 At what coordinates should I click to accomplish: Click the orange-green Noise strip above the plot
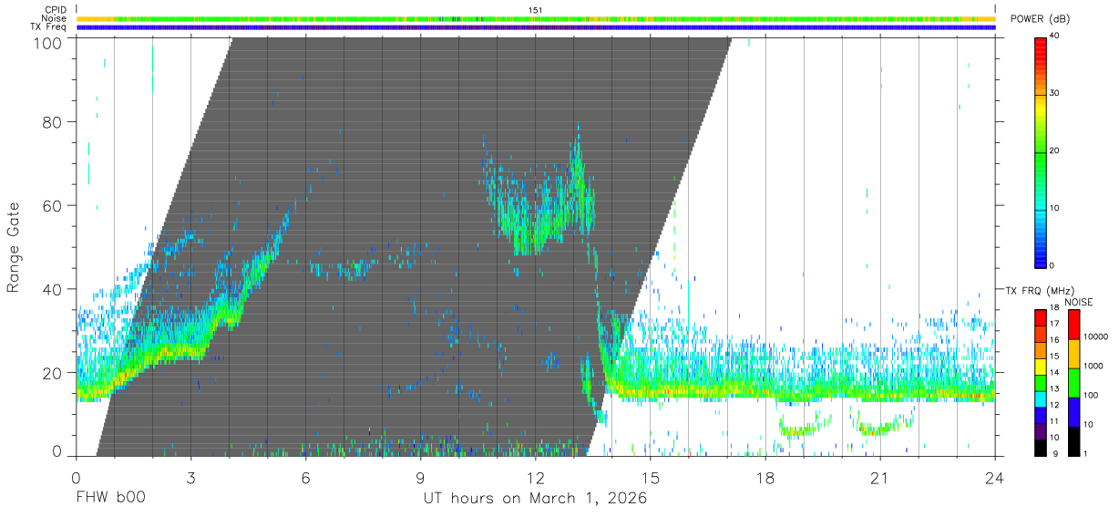(536, 18)
